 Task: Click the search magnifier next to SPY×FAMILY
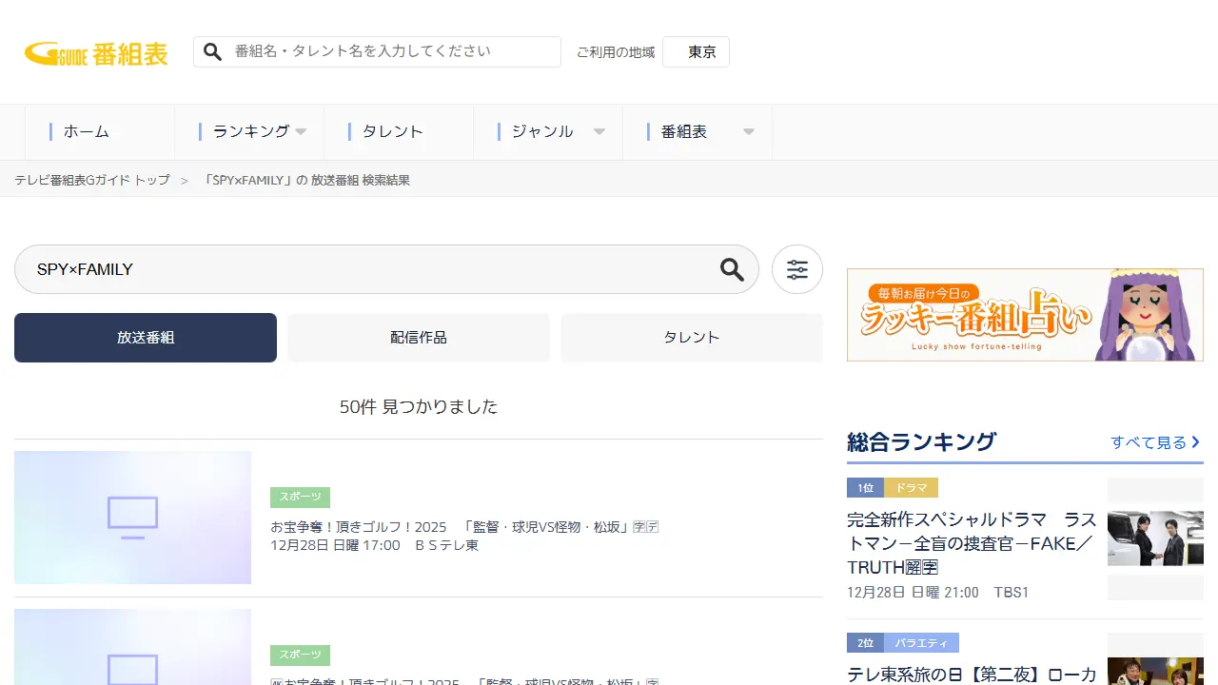tap(732, 269)
